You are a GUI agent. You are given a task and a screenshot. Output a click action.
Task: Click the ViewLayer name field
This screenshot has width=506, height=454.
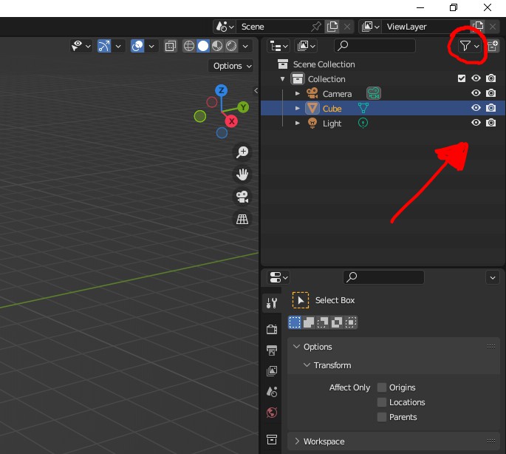pyautogui.click(x=425, y=27)
